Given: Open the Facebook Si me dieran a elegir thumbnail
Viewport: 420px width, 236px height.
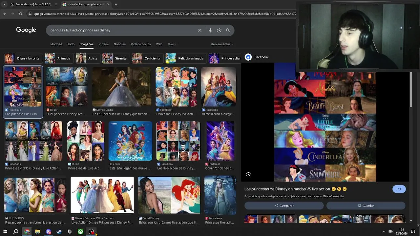Looking at the screenshot, I should 219,87.
